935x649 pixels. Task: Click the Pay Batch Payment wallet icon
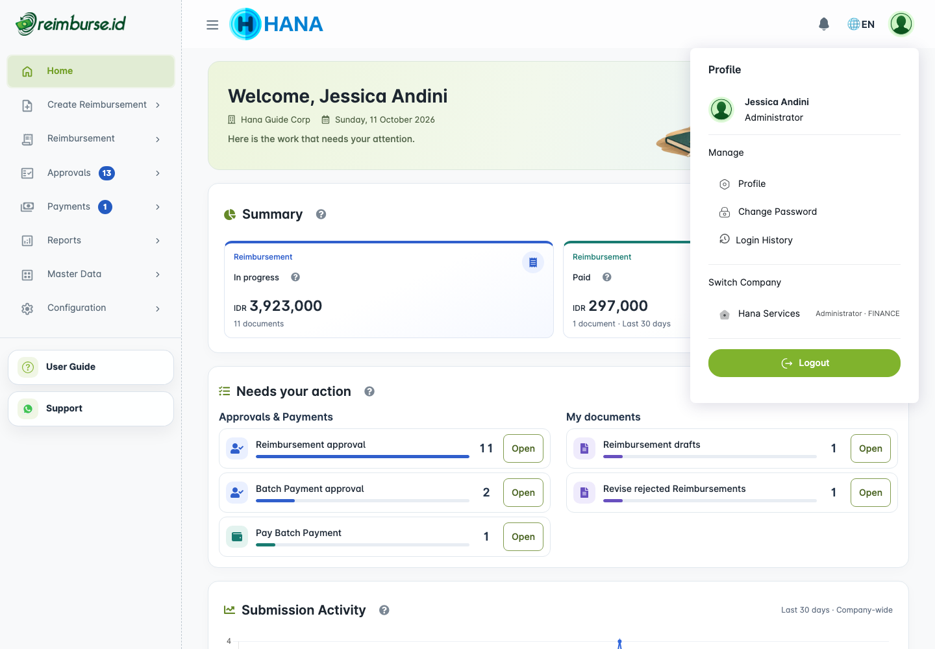pos(237,537)
